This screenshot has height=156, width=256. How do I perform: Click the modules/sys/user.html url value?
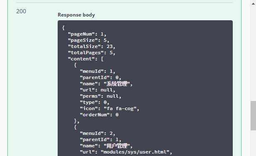pos(135,152)
